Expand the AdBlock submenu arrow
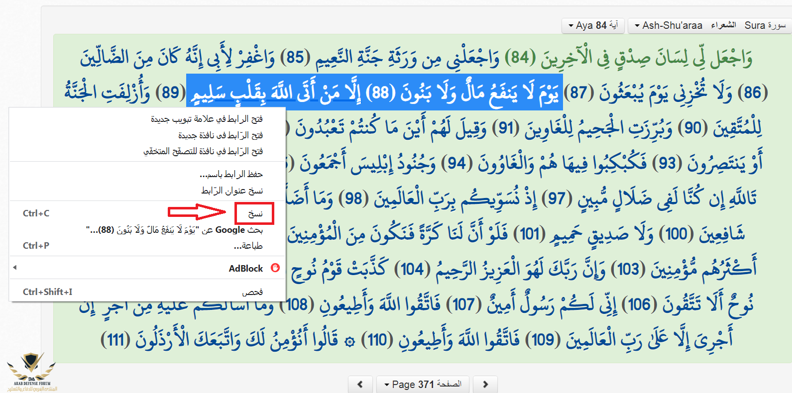 tap(15, 268)
